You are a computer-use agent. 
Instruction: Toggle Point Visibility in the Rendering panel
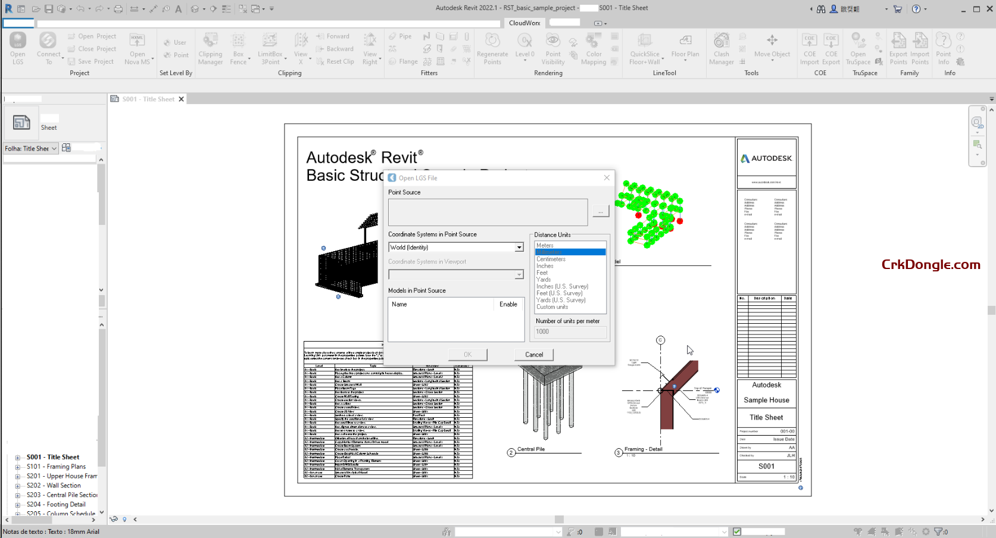(x=552, y=48)
